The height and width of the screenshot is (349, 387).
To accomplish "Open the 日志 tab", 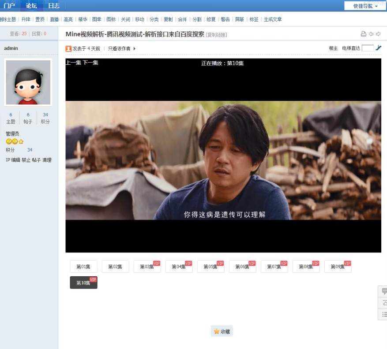I will (54, 5).
